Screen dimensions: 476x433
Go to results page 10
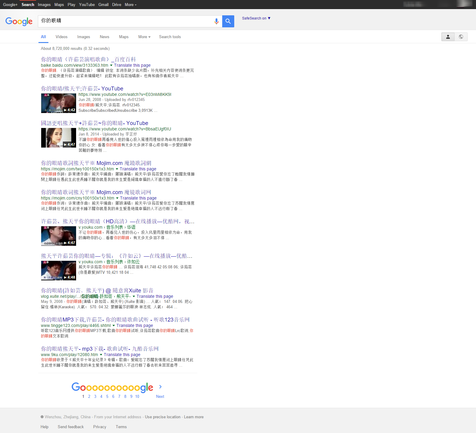[137, 396]
